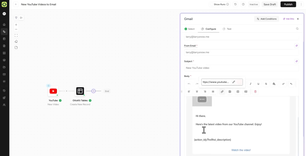The height and width of the screenshot is (156, 306).
Task: Open the Workflows icon in sidebar
Action: (x=4, y=32)
